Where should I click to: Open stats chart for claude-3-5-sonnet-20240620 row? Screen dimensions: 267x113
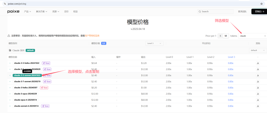point(258,69)
